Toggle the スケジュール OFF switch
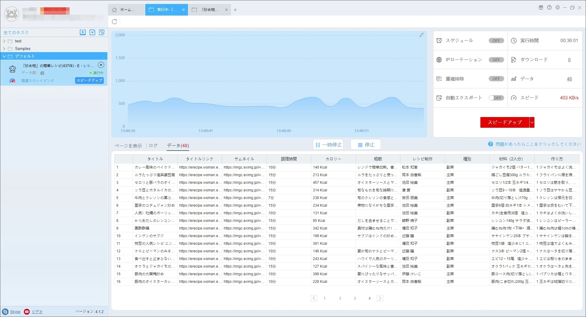The width and height of the screenshot is (586, 317). pyautogui.click(x=496, y=41)
